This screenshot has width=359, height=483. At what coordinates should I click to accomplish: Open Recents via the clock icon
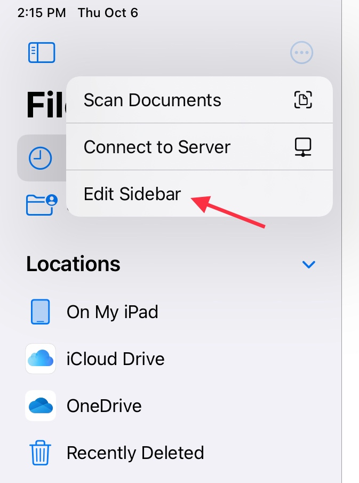[40, 158]
